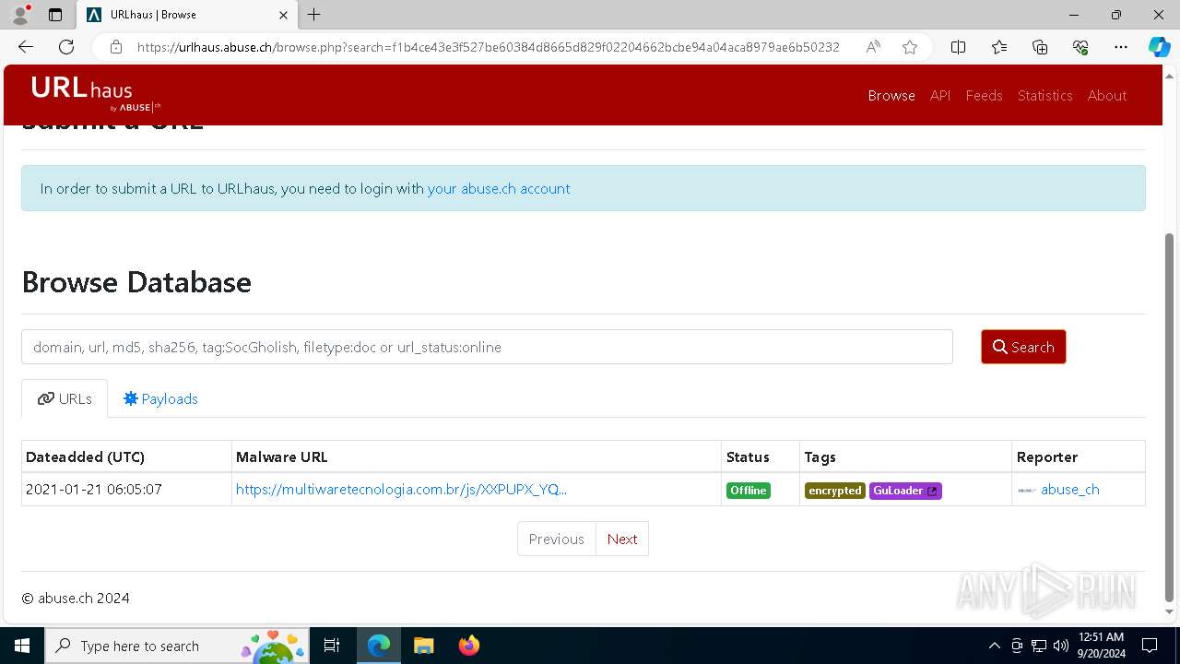Open Edge Settings and more menu
Image resolution: width=1180 pixels, height=664 pixels.
[x=1121, y=47]
